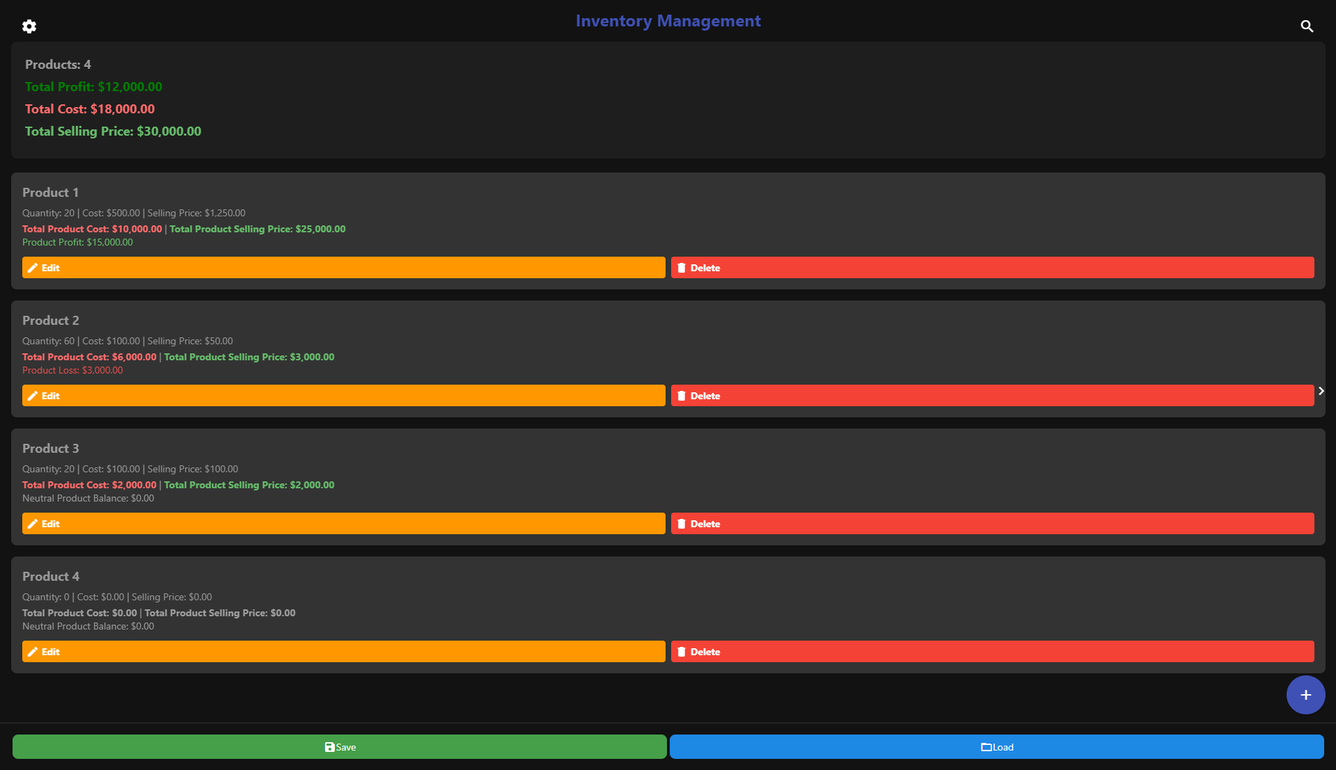Click the Products: 4 count text

58,65
